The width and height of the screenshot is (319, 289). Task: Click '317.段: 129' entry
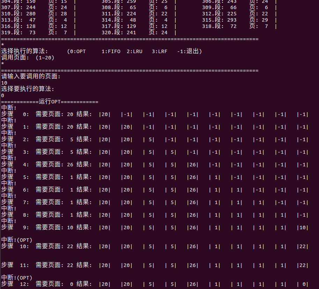tap(119, 26)
